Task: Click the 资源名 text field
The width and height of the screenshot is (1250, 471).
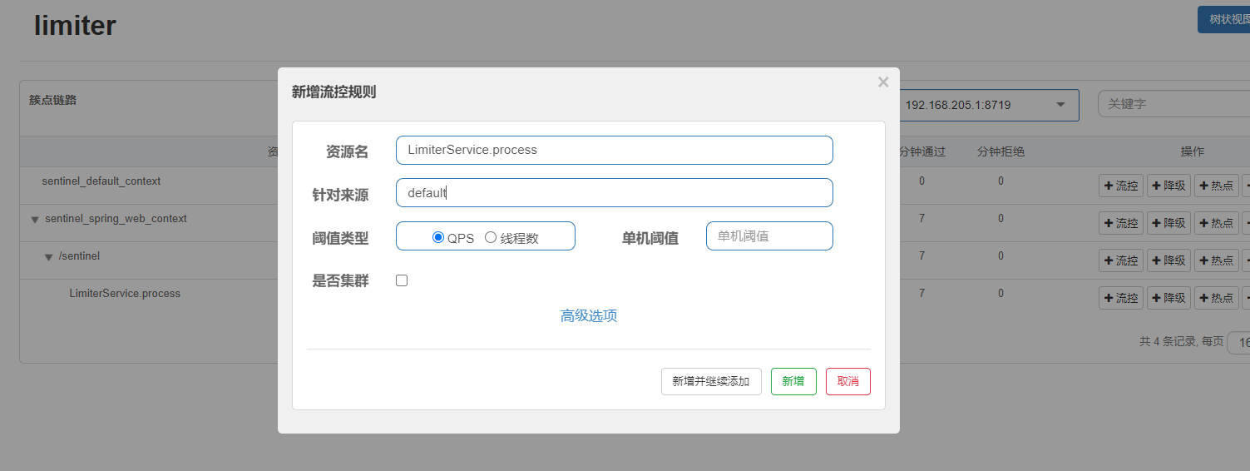Action: [x=614, y=151]
